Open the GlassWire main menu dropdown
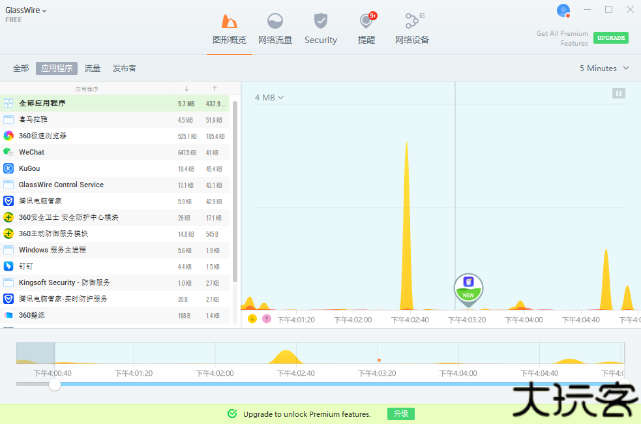This screenshot has height=424, width=641. 25,10
